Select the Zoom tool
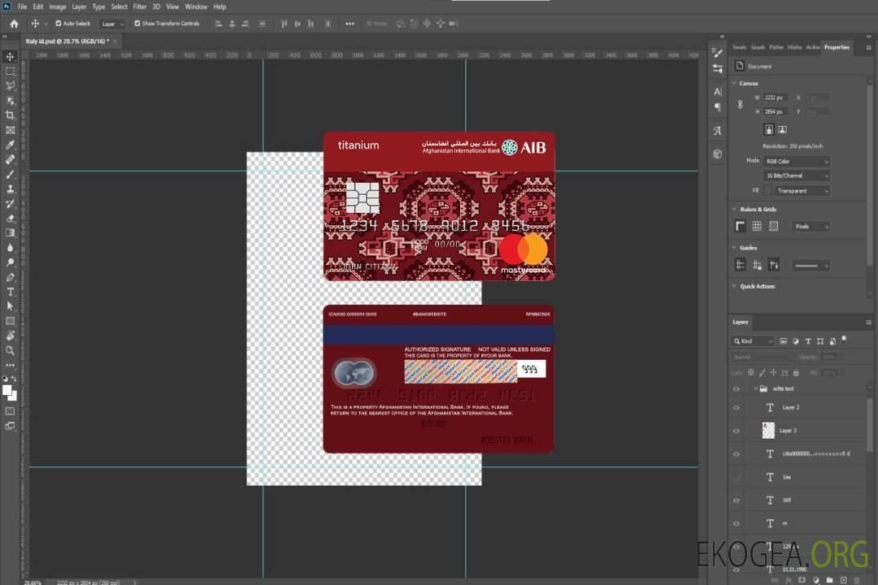The height and width of the screenshot is (585, 878). 10,350
